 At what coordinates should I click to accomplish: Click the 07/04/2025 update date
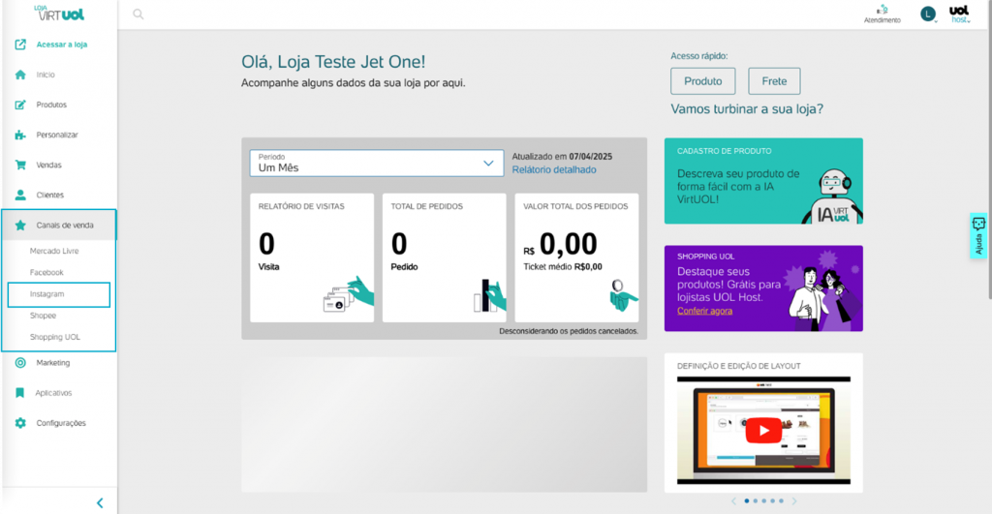coord(590,156)
